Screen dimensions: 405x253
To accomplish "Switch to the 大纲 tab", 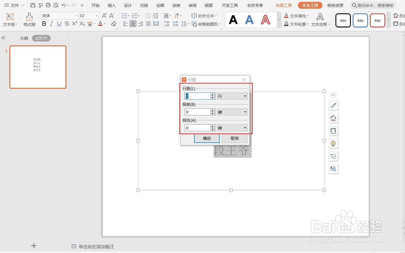I will pyautogui.click(x=24, y=38).
